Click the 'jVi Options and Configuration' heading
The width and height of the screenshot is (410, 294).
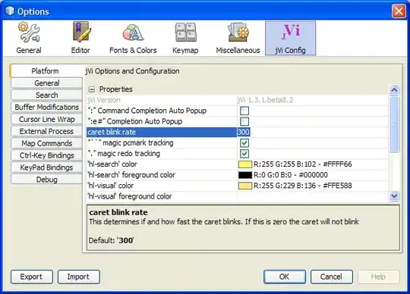tap(132, 71)
